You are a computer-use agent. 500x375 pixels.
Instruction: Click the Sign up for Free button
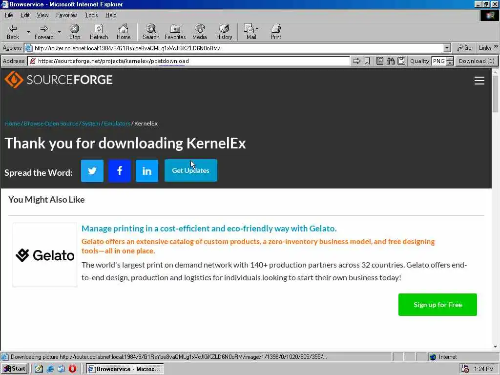point(437,305)
